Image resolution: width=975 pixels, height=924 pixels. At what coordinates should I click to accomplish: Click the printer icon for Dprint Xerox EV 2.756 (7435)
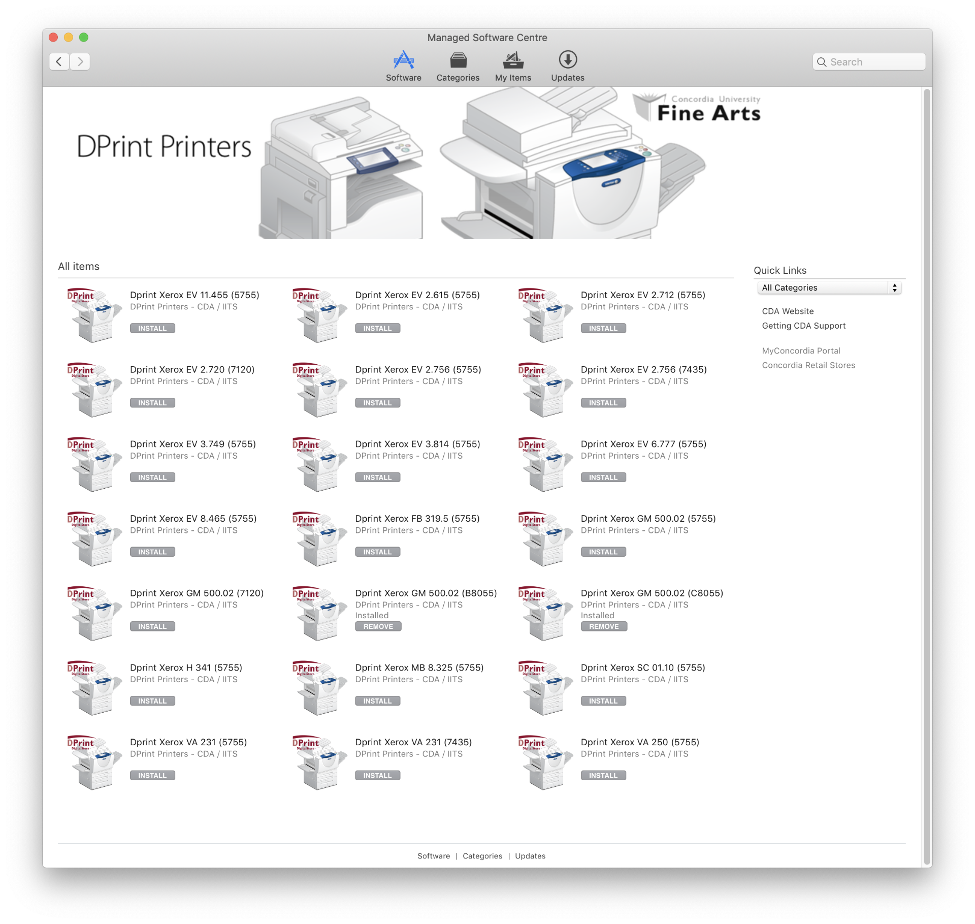click(x=545, y=390)
